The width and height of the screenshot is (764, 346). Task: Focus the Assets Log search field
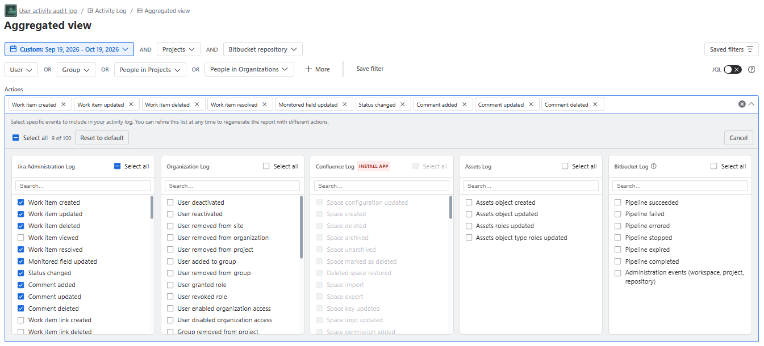(531, 185)
